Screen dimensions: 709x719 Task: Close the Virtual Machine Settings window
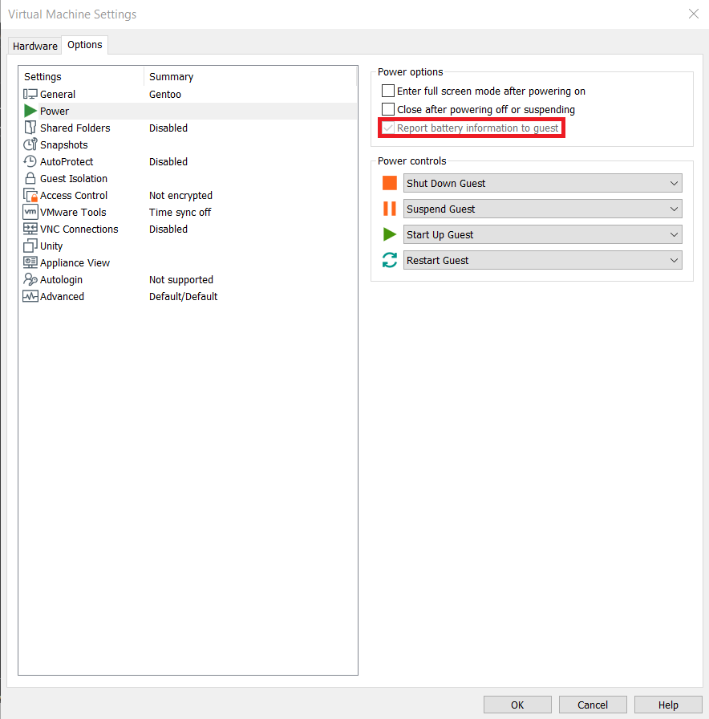(694, 14)
